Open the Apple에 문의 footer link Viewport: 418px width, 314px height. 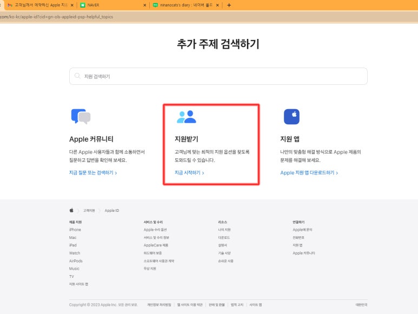tap(302, 230)
